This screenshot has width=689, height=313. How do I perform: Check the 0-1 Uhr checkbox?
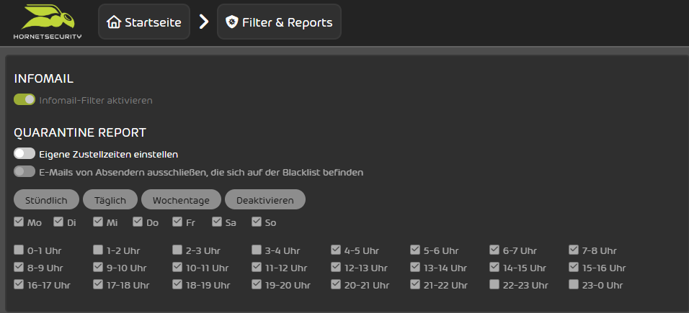[19, 250]
